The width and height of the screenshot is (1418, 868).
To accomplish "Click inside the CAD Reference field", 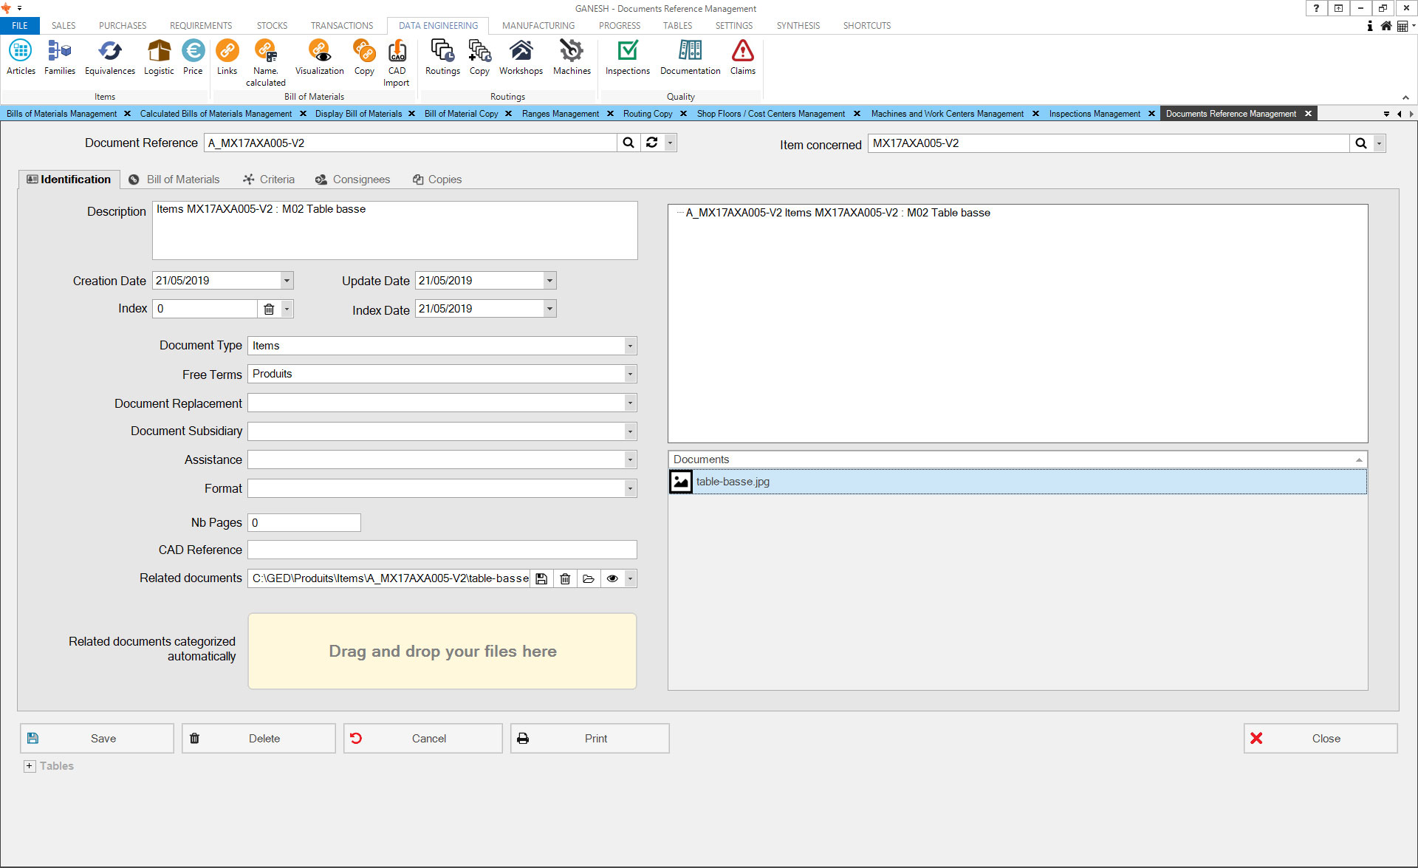I will click(442, 550).
